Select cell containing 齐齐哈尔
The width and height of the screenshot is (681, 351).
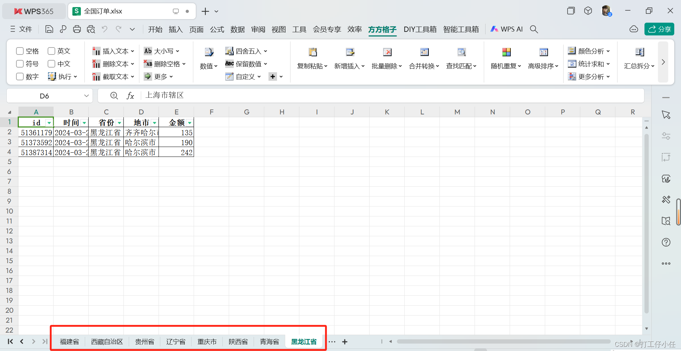click(x=141, y=133)
